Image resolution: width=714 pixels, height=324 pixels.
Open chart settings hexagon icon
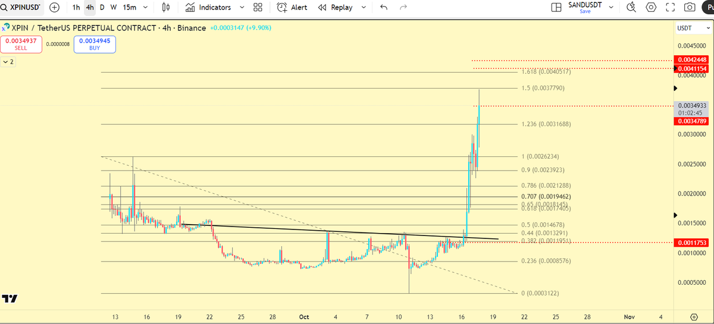click(x=652, y=7)
